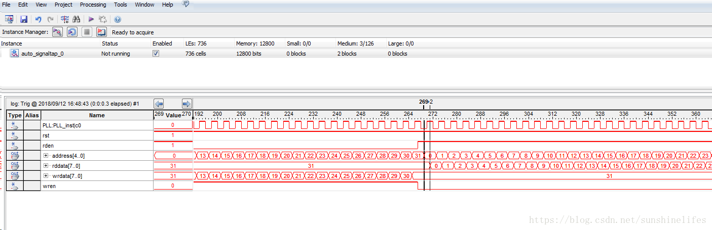Select the rst signal name
The image size is (712, 230).
coord(46,135)
